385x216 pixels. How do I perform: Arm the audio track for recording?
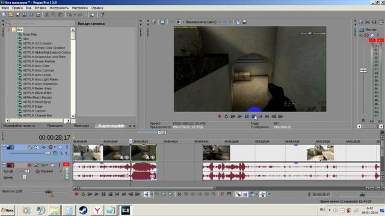click(29, 166)
